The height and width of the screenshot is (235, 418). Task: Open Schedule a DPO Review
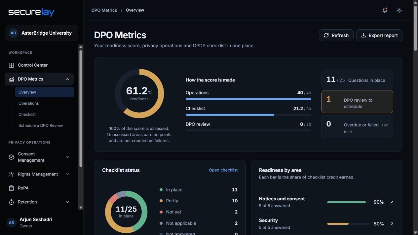pos(44,125)
